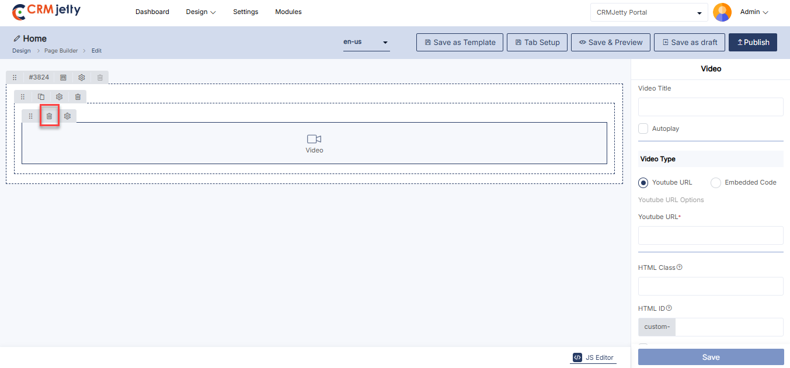Image resolution: width=790 pixels, height=368 pixels.
Task: Open the en-us language dropdown
Action: (x=366, y=43)
